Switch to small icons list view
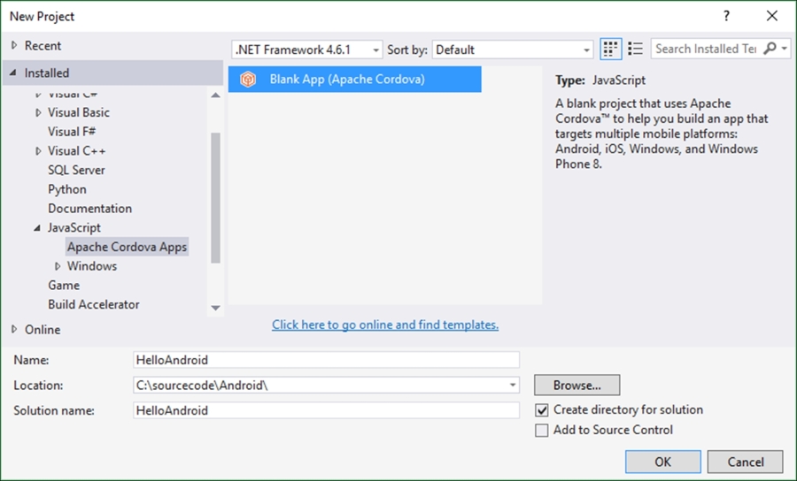797x481 pixels. point(635,50)
